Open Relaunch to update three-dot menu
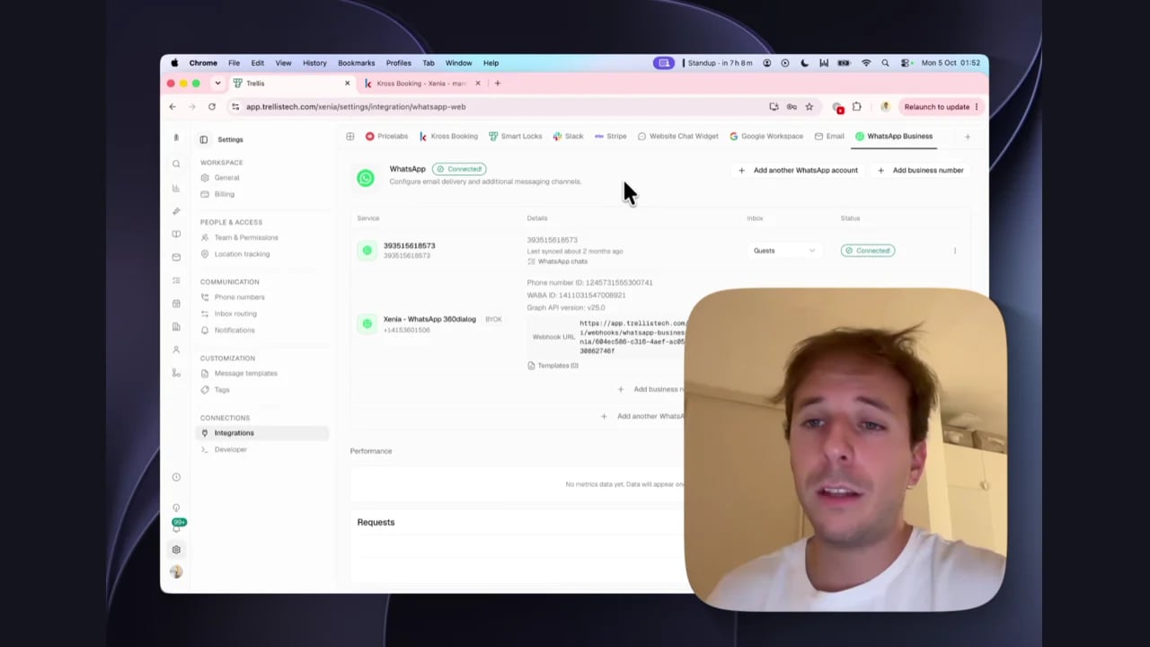The width and height of the screenshot is (1150, 647). [977, 107]
